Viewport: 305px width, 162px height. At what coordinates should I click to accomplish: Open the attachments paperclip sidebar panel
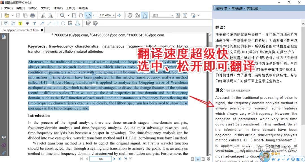4,153
